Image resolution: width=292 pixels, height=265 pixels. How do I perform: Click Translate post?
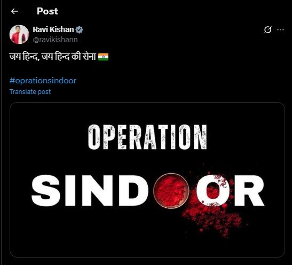30,92
